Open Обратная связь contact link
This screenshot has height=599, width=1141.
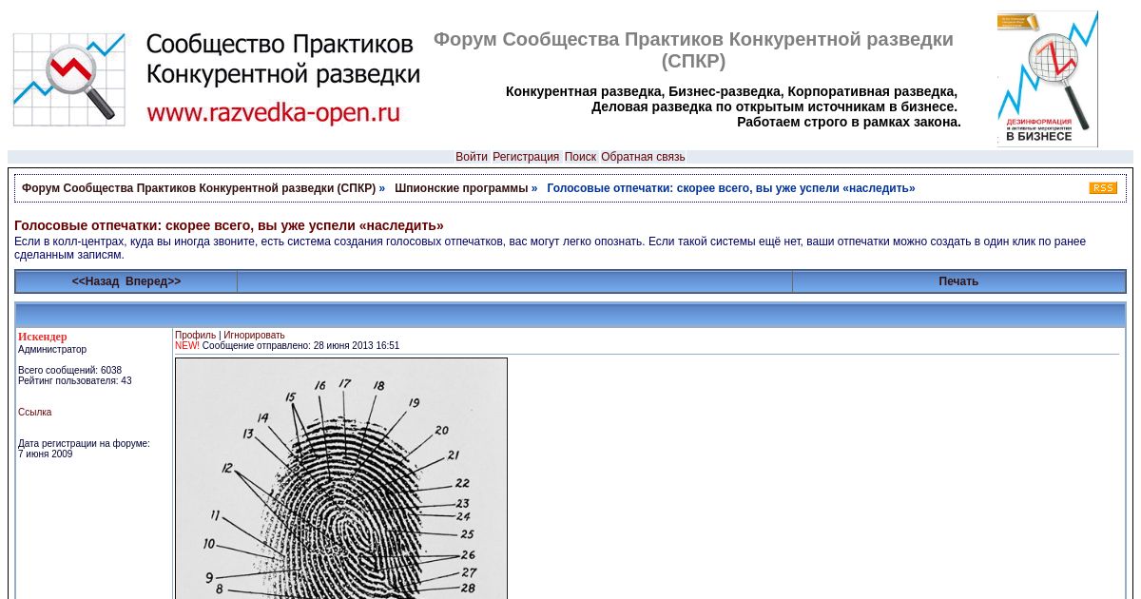[643, 157]
